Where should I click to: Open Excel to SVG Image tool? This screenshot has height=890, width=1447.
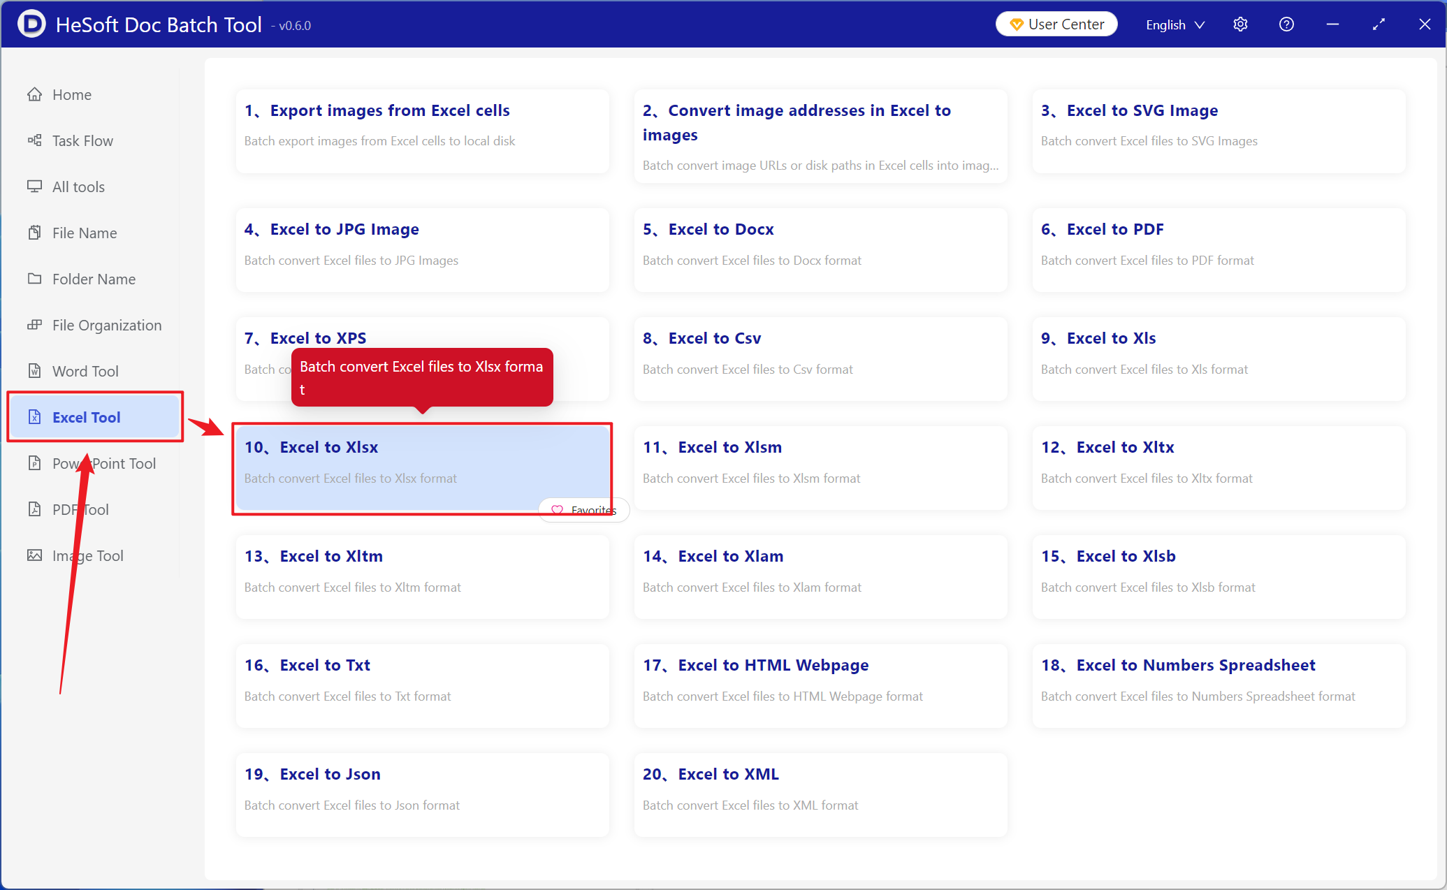(x=1219, y=131)
